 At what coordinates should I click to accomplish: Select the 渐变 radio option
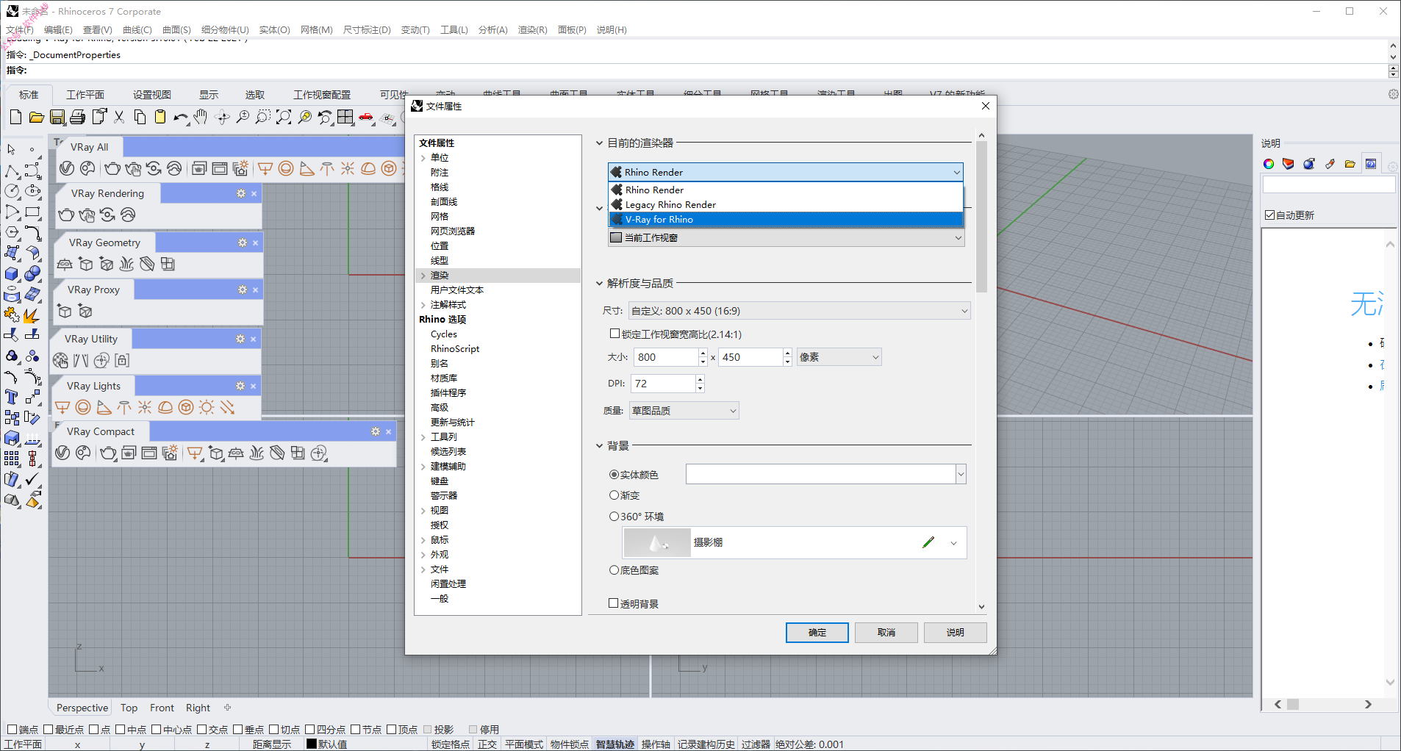(614, 495)
